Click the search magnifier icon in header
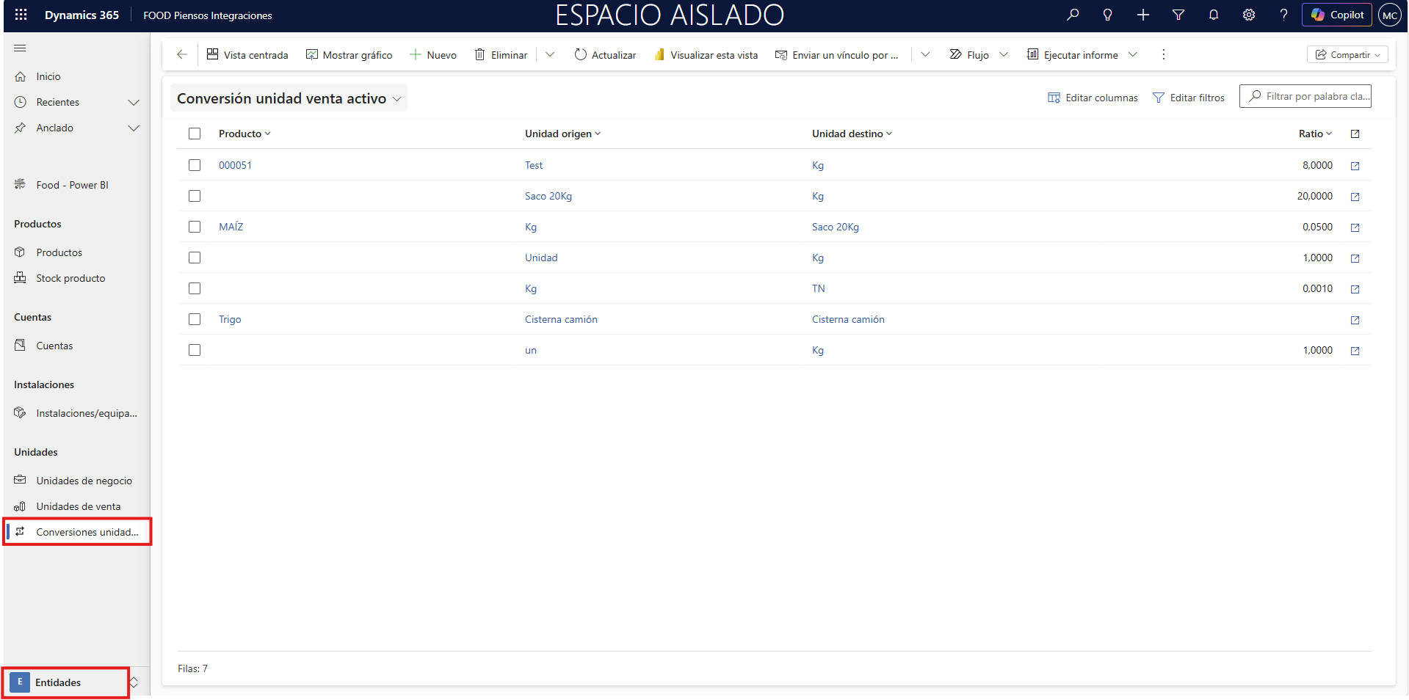The width and height of the screenshot is (1409, 700). [x=1073, y=15]
